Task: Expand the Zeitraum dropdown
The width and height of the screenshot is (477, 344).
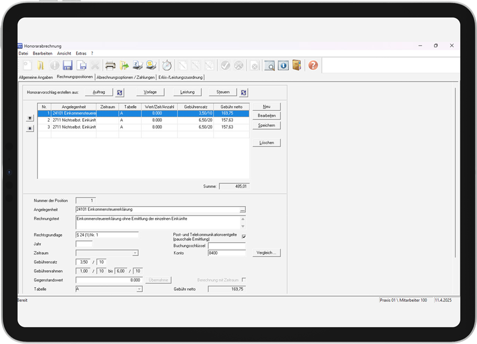Action: click(x=135, y=253)
